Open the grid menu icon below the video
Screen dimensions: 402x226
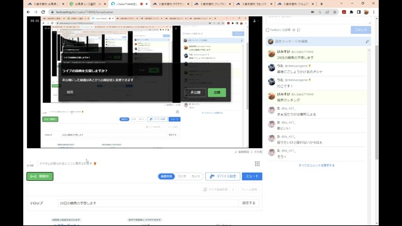click(x=257, y=164)
